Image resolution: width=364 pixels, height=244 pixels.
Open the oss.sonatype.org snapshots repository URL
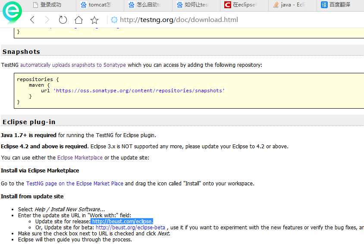point(139,91)
